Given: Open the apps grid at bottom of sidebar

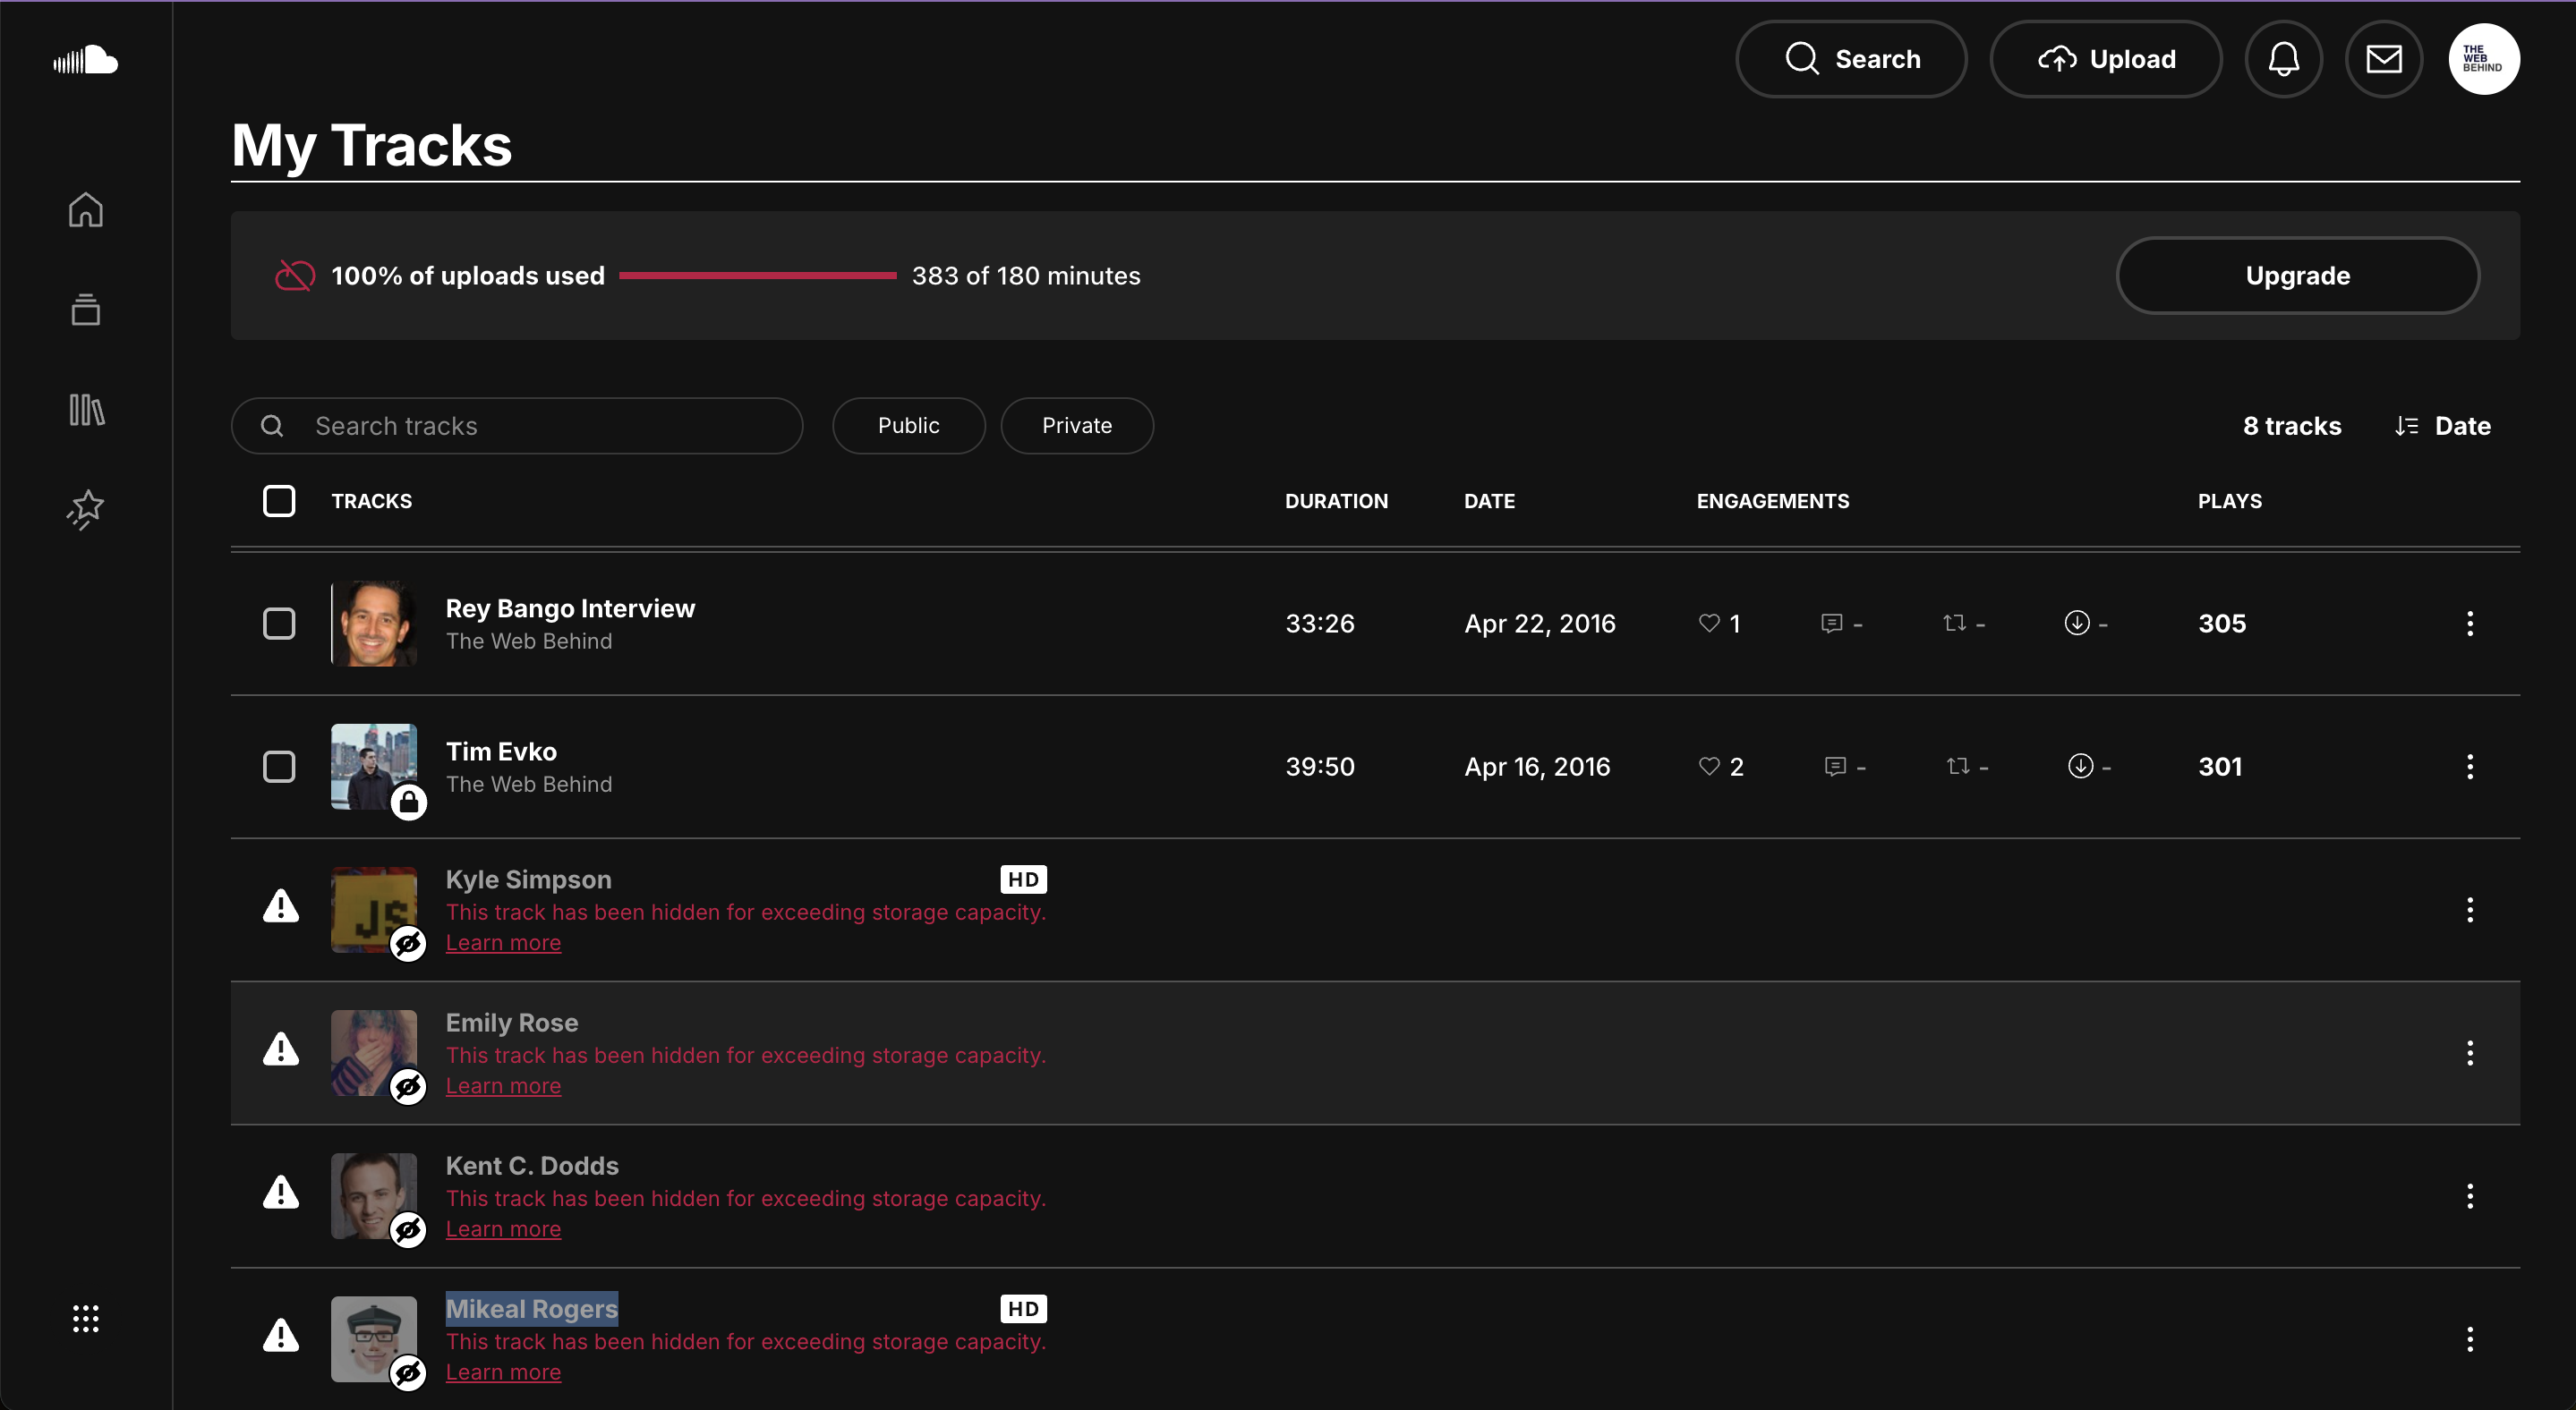Looking at the screenshot, I should 85,1318.
